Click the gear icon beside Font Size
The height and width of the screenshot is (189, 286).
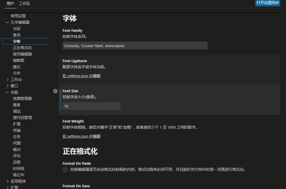[x=55, y=91]
